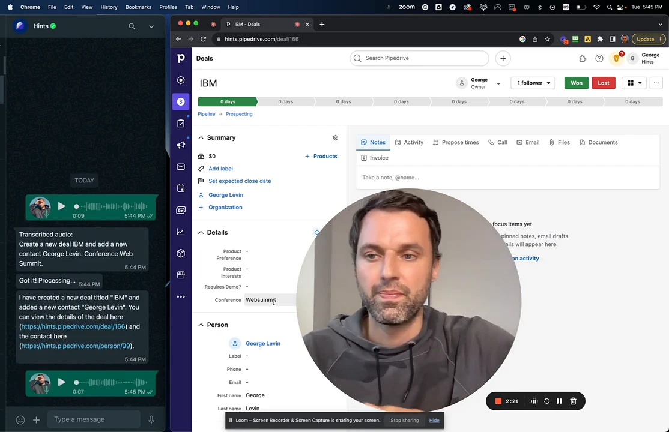The image size is (669, 432).
Task: Open emoji picker in Hints chat
Action: point(20,419)
